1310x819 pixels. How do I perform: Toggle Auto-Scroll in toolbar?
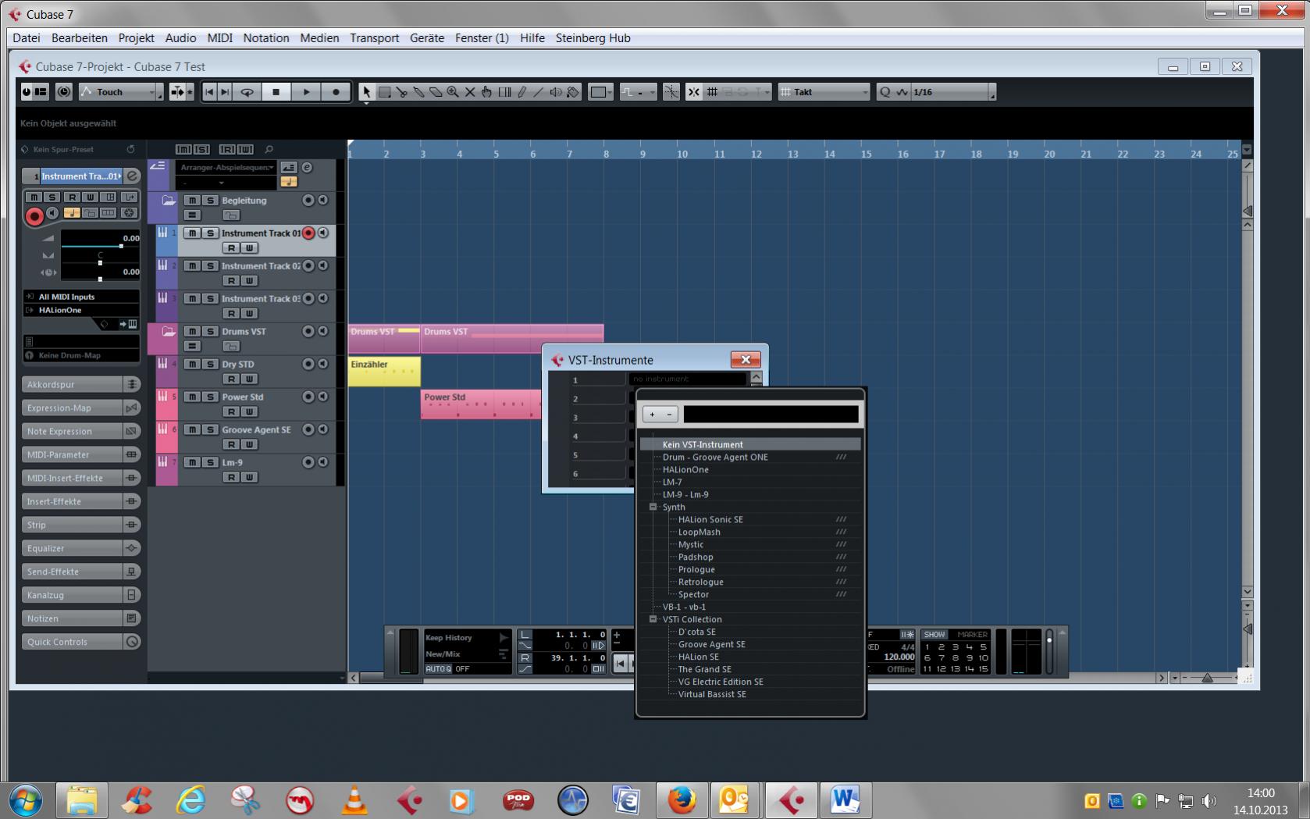176,92
